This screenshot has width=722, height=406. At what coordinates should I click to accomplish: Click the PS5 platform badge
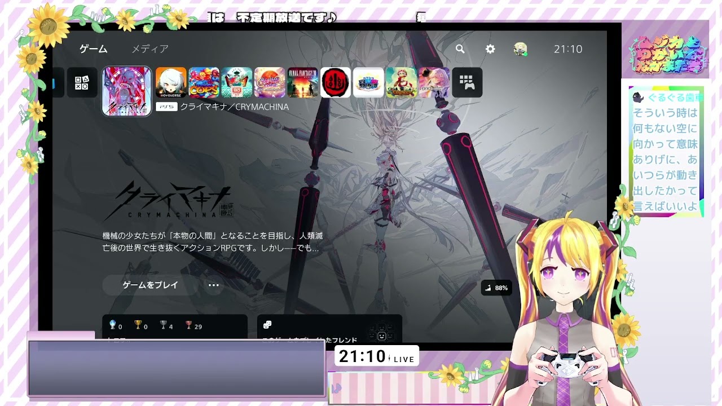(x=166, y=107)
